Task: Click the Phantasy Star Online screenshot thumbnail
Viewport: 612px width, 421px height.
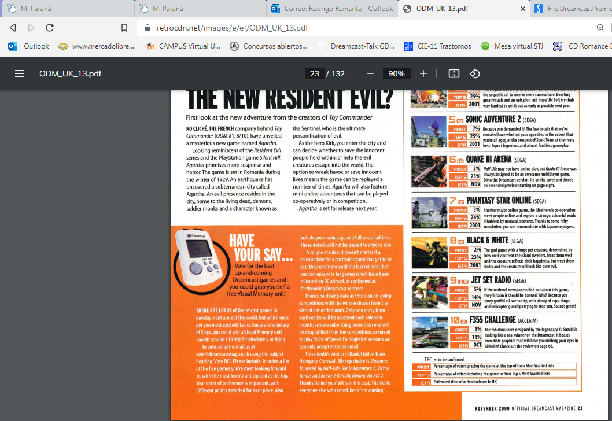Action: [429, 213]
